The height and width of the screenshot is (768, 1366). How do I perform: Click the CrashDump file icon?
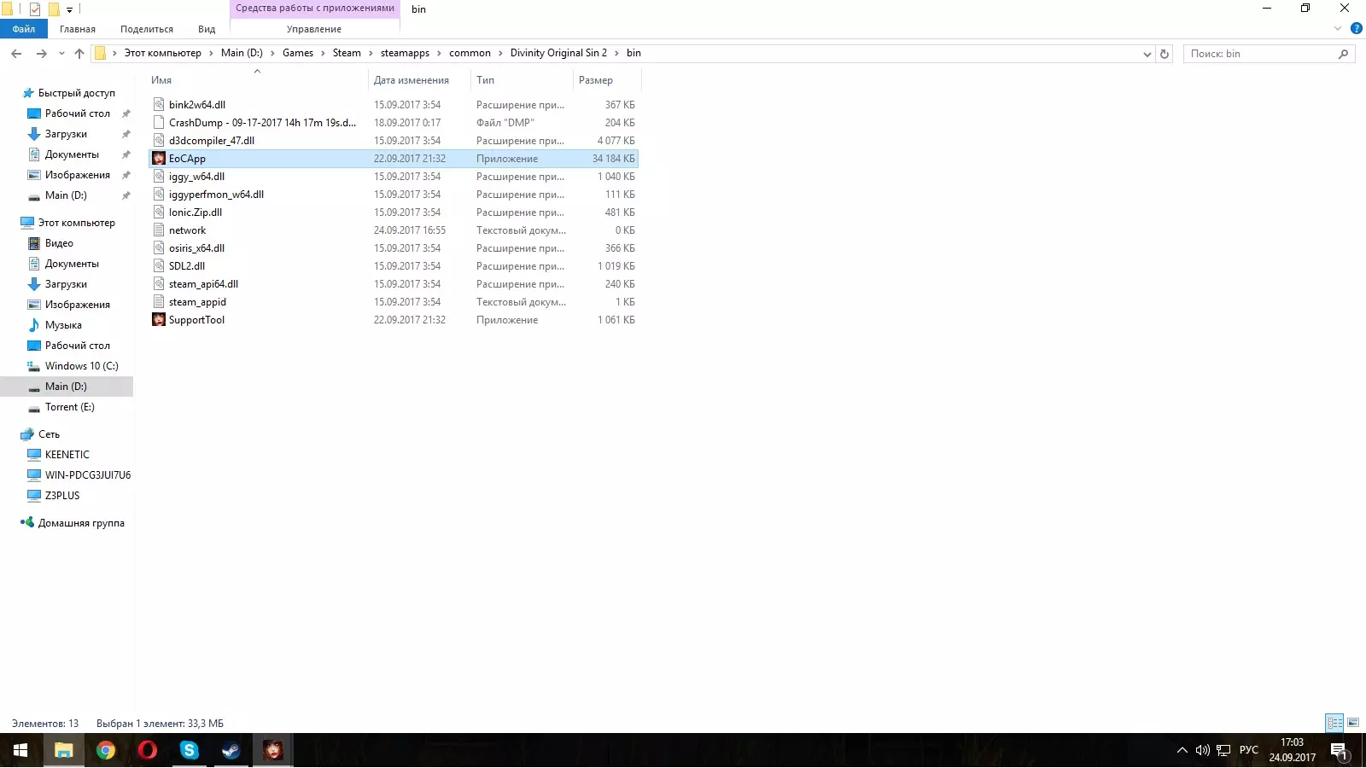coord(159,123)
